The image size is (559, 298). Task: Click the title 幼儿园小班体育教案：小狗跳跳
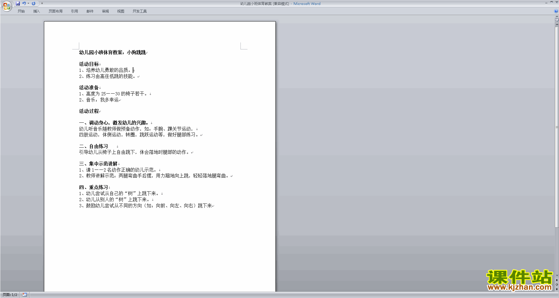pyautogui.click(x=112, y=53)
